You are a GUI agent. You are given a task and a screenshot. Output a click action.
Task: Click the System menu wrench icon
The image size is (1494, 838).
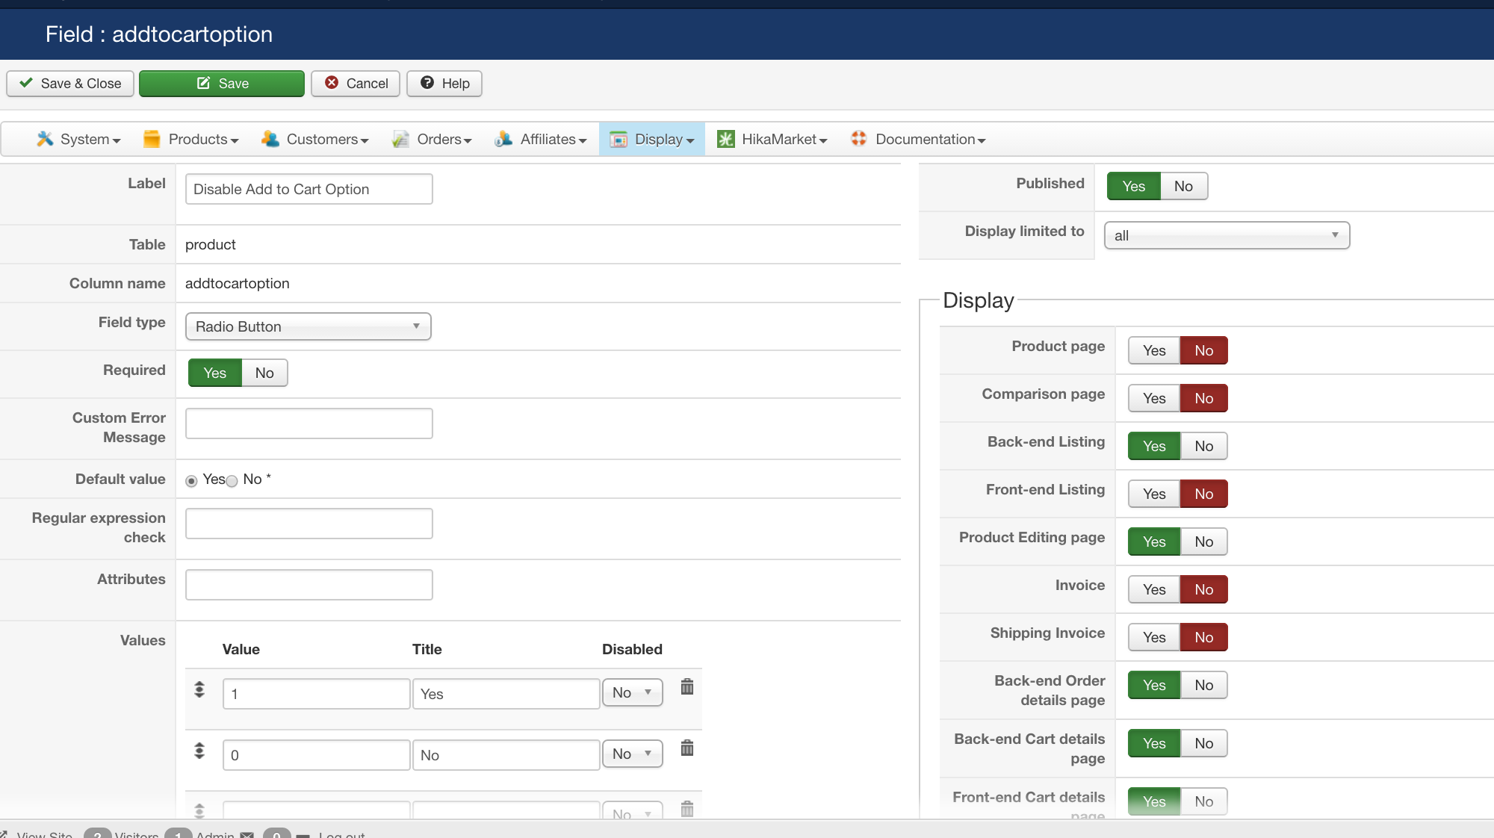(x=45, y=139)
